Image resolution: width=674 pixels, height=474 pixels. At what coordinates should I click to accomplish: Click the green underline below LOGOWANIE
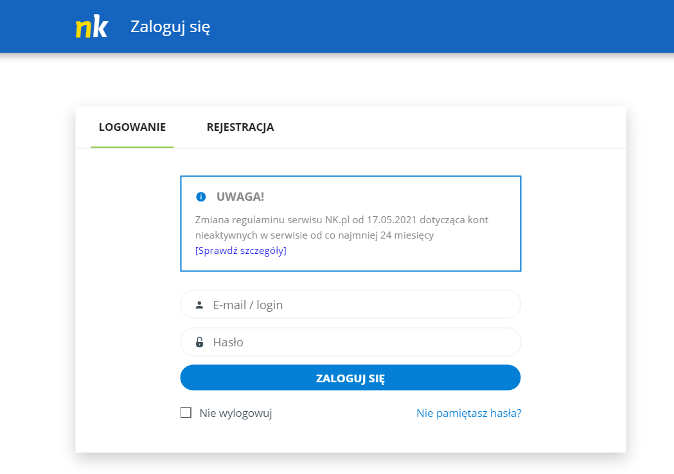point(132,147)
